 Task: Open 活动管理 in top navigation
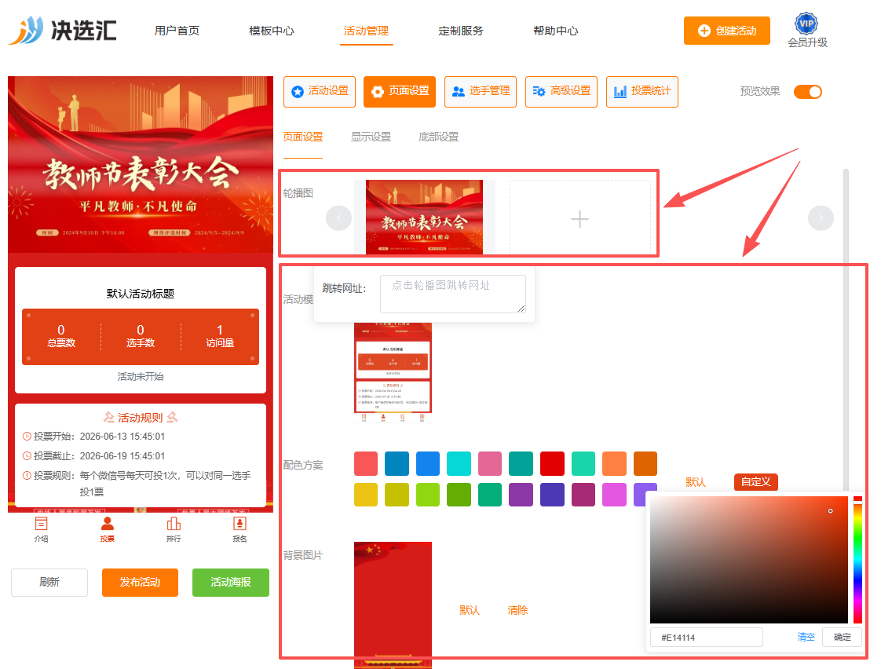(366, 31)
